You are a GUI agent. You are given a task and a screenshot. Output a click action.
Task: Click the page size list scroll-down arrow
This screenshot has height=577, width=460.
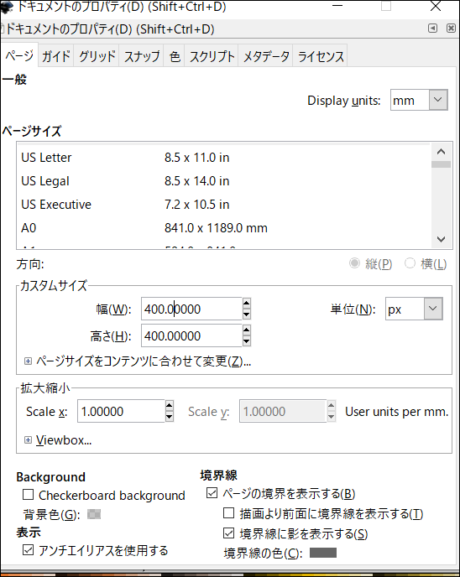click(x=441, y=239)
